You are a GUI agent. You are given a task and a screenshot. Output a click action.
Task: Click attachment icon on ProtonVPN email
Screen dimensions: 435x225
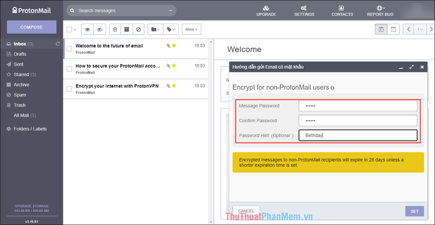coord(168,86)
